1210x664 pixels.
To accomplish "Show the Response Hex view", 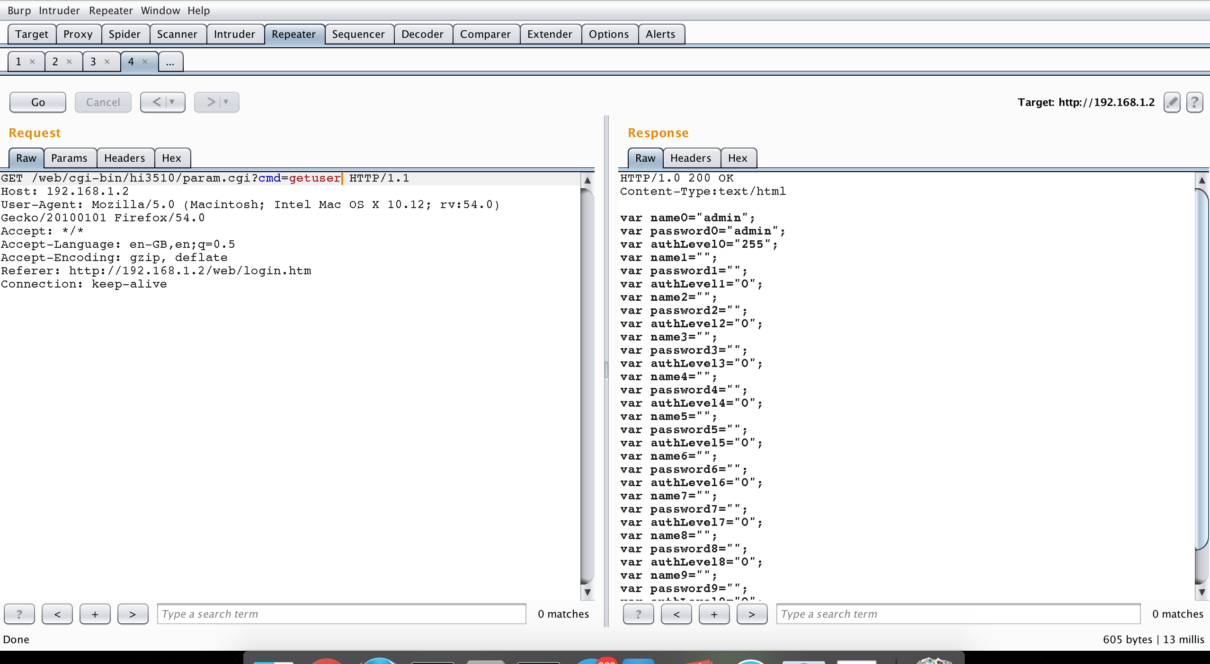I will click(x=738, y=158).
